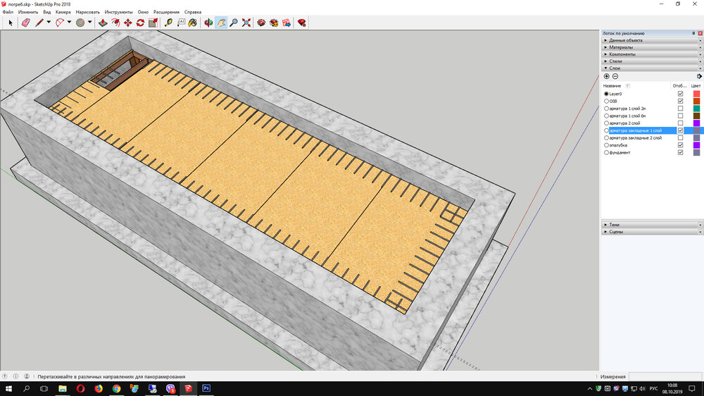Image resolution: width=704 pixels, height=396 pixels.
Task: Collapse the Слои panel
Action: pyautogui.click(x=615, y=68)
